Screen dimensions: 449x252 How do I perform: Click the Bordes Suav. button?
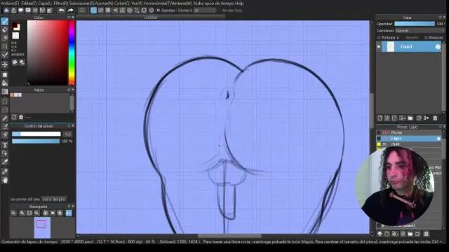coord(232,10)
